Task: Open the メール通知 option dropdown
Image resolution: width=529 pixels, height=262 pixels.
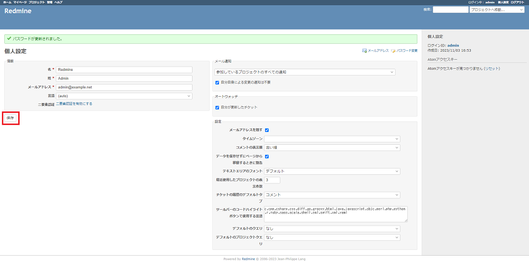Action: click(305, 72)
